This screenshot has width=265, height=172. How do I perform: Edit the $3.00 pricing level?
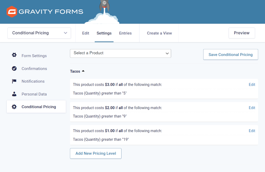pyautogui.click(x=252, y=85)
